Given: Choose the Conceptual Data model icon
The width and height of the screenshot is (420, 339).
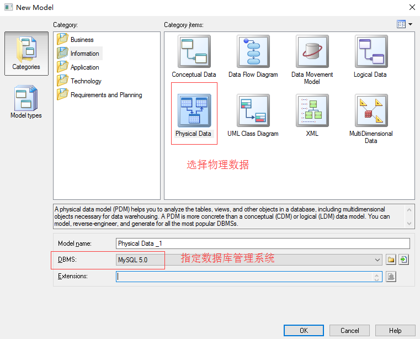Looking at the screenshot, I should click(194, 51).
